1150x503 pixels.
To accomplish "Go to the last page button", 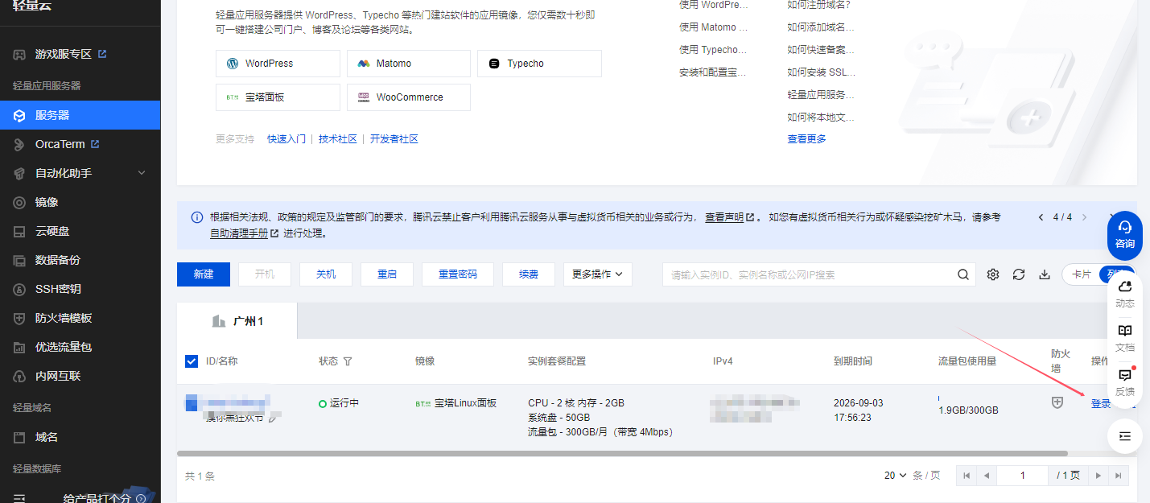I will 1119,476.
